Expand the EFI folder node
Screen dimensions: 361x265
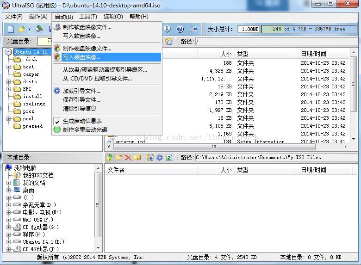pos(8,89)
